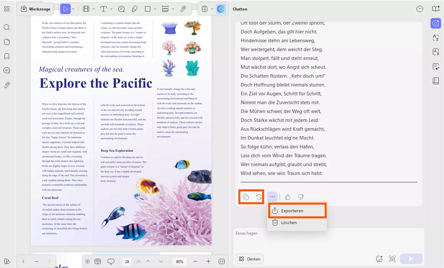This screenshot has height=268, width=444.
Task: Select the text box edit tool
Action: [x=86, y=9]
